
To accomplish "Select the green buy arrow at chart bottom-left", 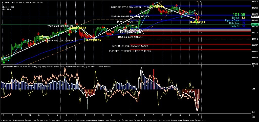I will point(4,63).
